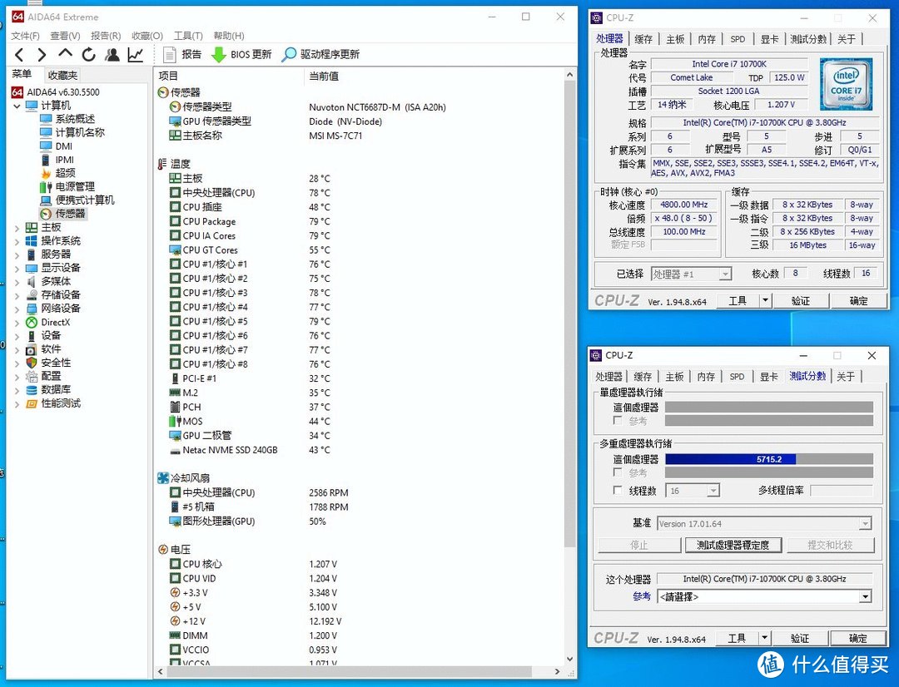Open 工具 dropdown arrow in upper CPU-Z
Screen dimensions: 899x687
[766, 300]
